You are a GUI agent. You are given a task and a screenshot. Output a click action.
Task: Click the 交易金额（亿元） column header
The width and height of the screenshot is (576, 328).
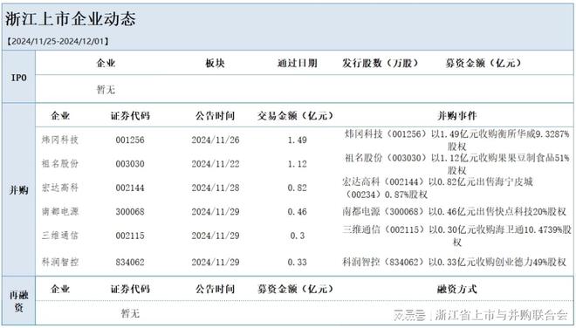[295, 116]
